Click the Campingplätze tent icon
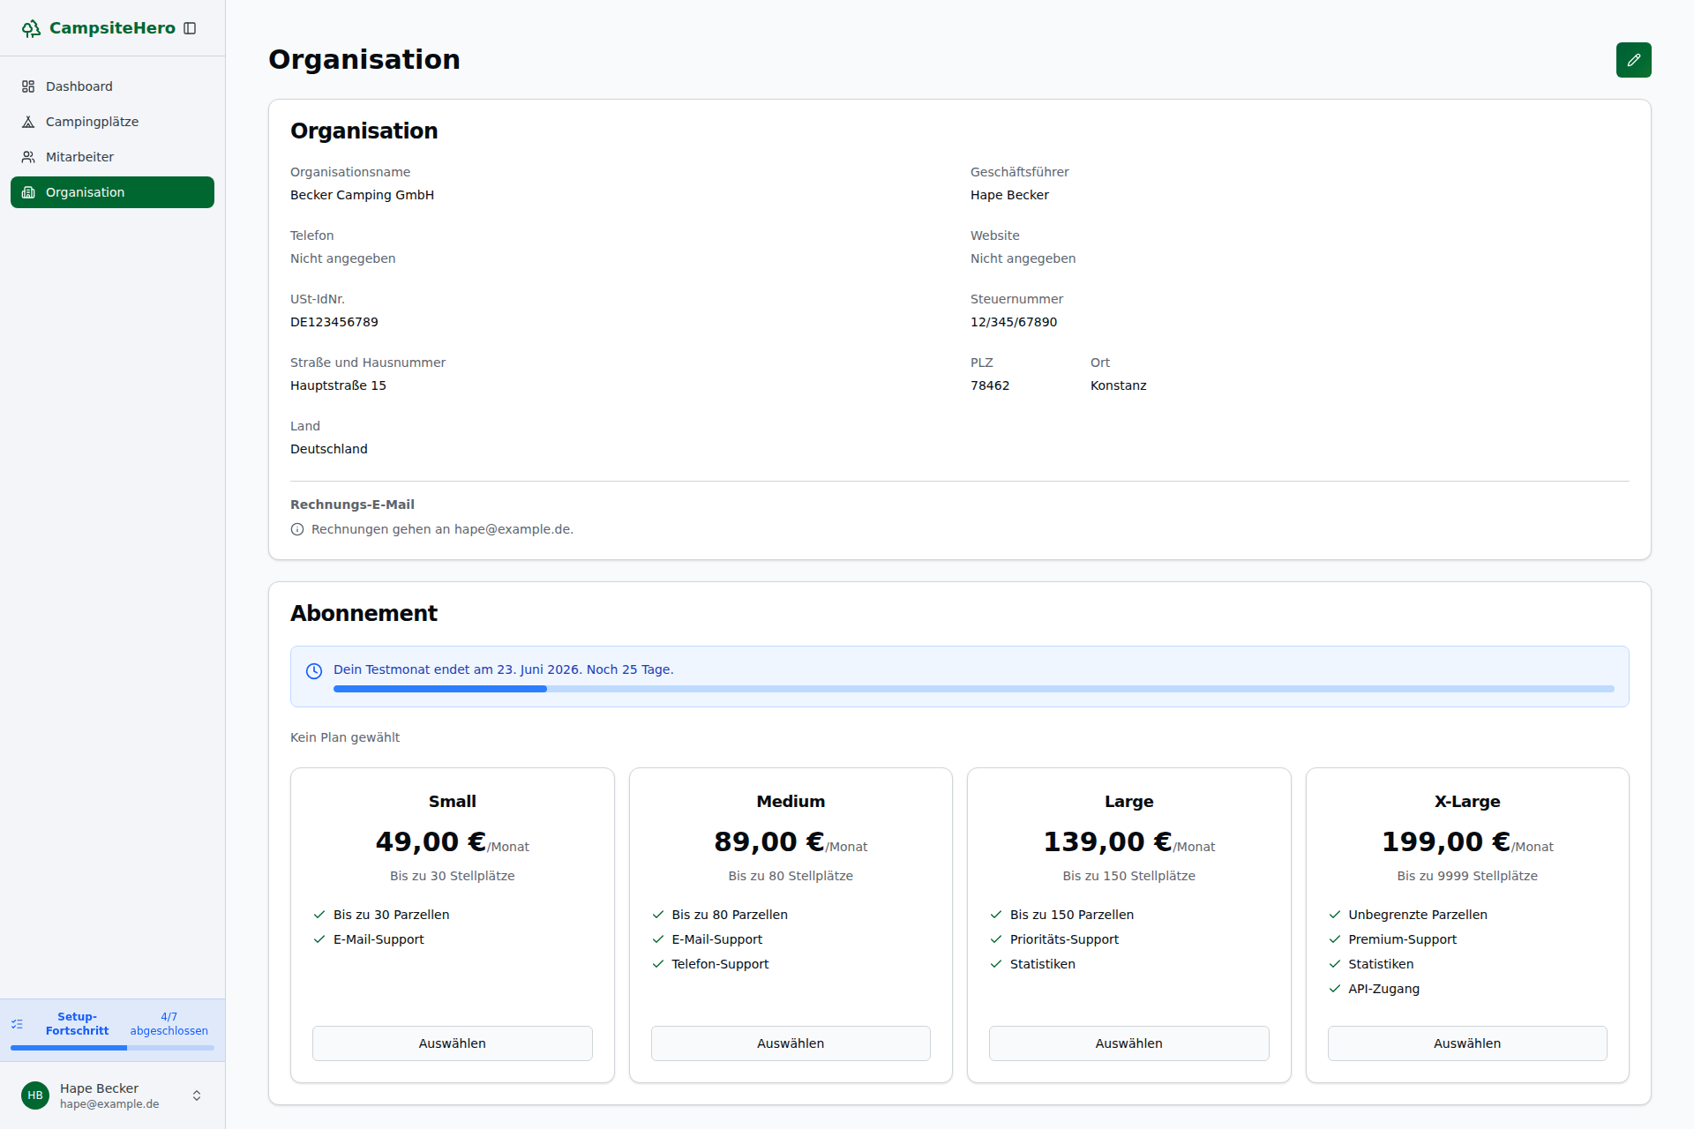 pos(28,122)
